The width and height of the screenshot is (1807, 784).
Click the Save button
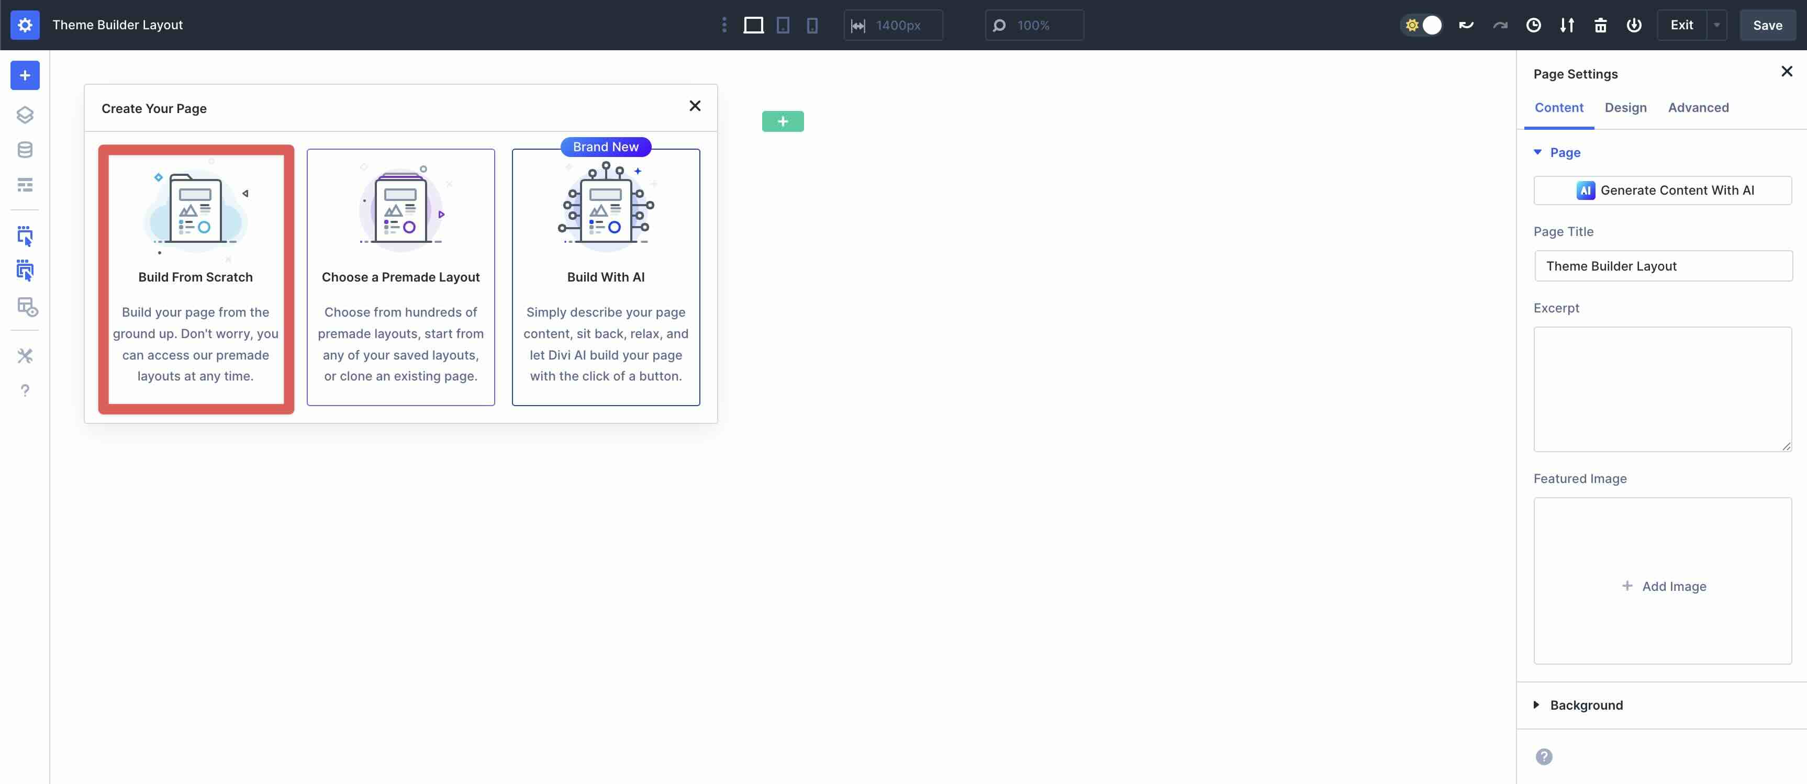tap(1767, 25)
